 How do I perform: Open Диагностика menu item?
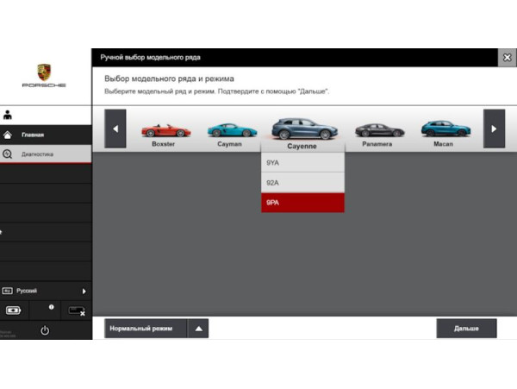[37, 154]
